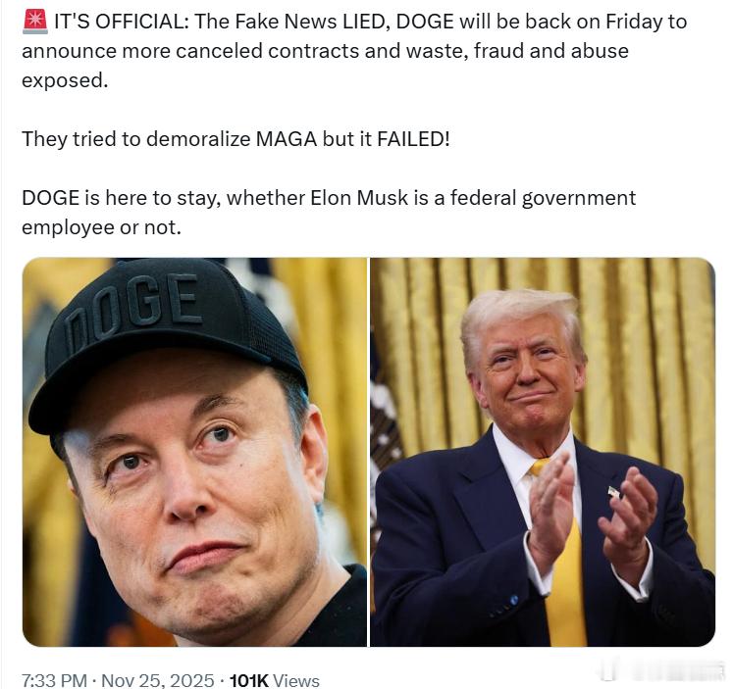Click gold curtain behind clapping man
Viewport: 733px width, 689px height.
pyautogui.click(x=654, y=355)
